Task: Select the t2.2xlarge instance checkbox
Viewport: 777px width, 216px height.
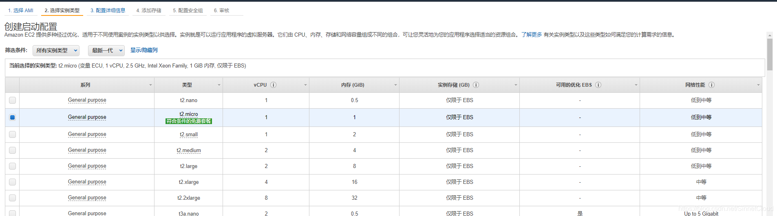Action: tap(12, 198)
